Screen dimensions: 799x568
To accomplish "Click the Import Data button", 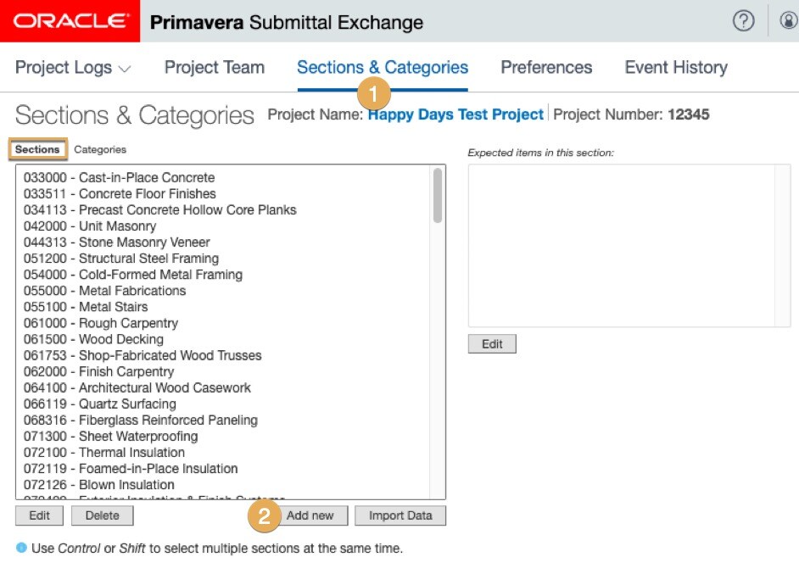I will (400, 515).
